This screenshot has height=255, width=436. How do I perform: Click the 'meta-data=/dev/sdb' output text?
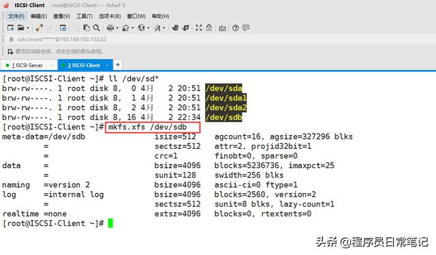pyautogui.click(x=44, y=137)
